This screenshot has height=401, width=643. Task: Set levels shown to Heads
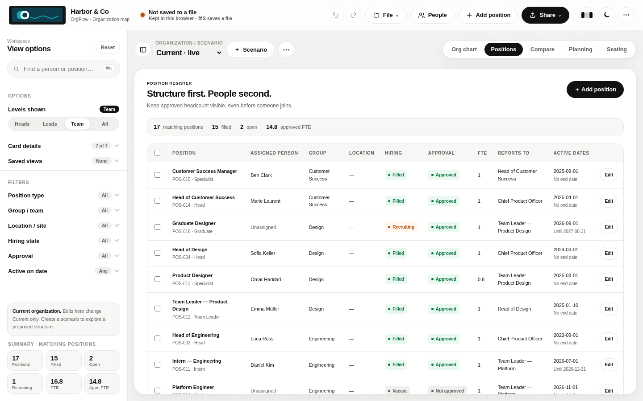coord(22,124)
